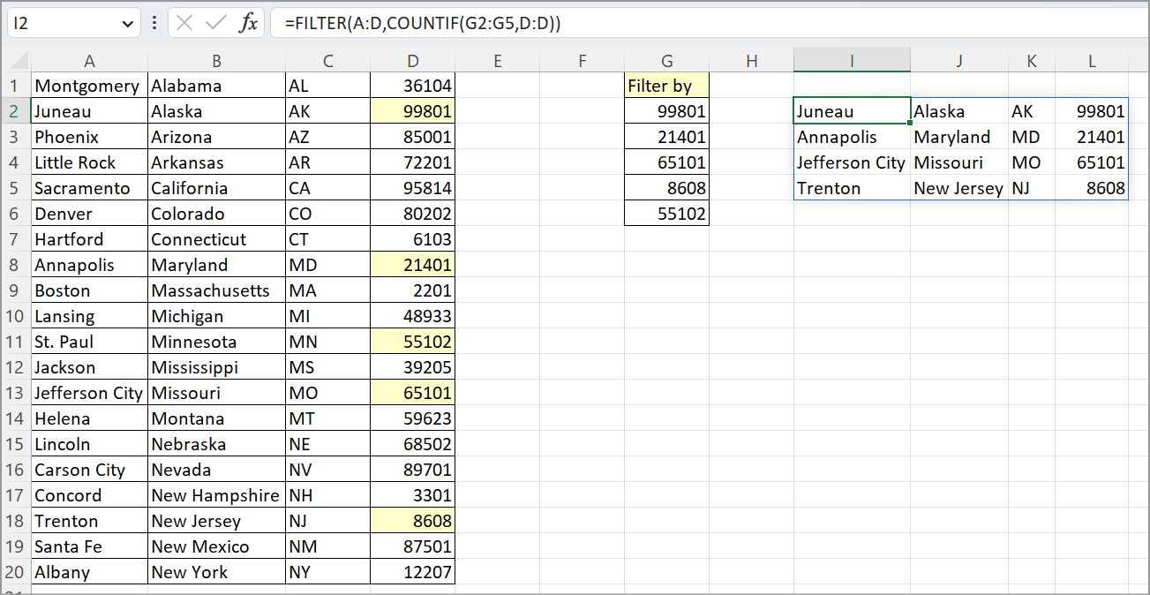This screenshot has width=1150, height=595.
Task: Click inside the formula bar
Action: click(x=530, y=23)
